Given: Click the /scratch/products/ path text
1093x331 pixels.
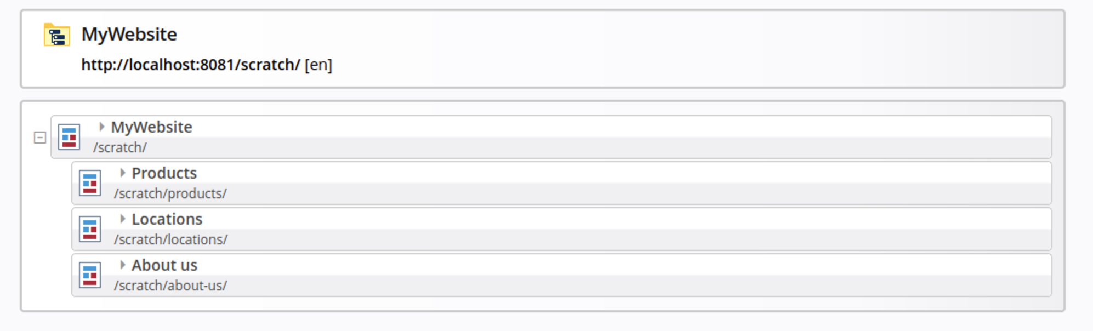Looking at the screenshot, I should pos(170,193).
